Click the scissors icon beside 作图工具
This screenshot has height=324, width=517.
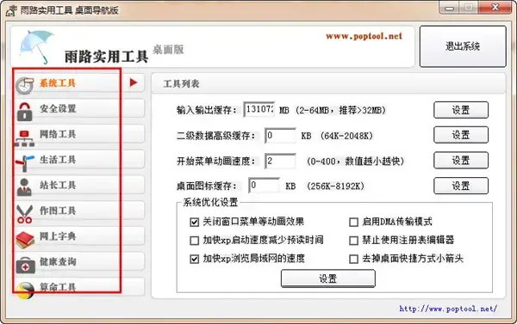(x=24, y=214)
